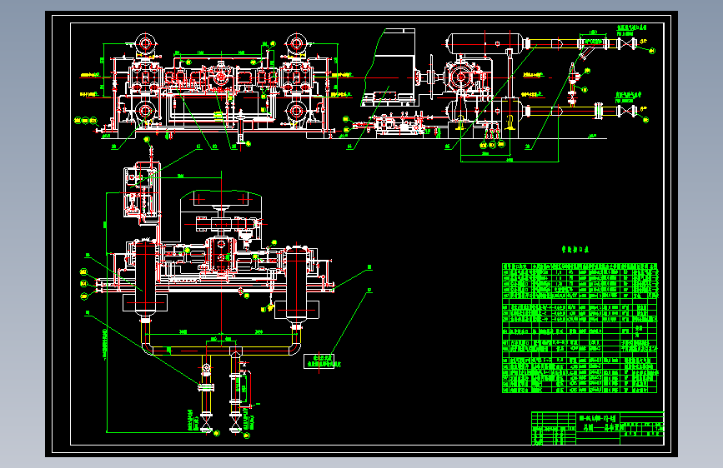Click the upper-left cylinder circle in front view
This screenshot has width=723, height=468.
click(x=146, y=44)
